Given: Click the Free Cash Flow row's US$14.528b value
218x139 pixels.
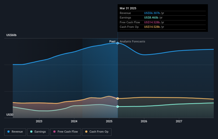Looking at the screenshot, I should point(152,22).
